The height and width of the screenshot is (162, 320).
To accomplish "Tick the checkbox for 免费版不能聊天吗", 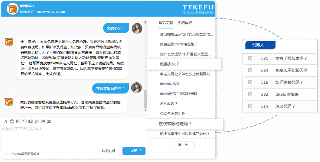I will point(250,70).
